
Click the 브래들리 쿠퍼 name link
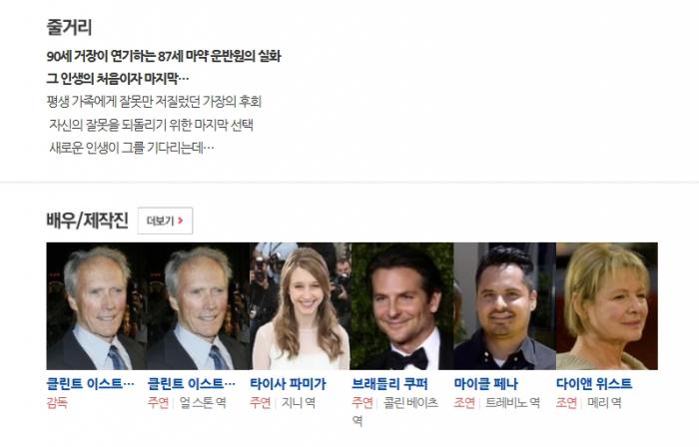(x=390, y=383)
